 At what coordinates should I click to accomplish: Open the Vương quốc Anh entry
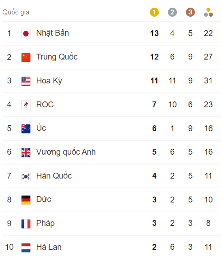(x=66, y=152)
